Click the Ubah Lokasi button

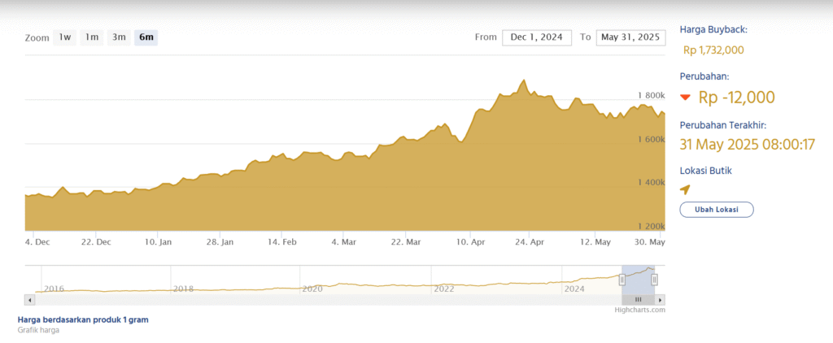tap(716, 209)
